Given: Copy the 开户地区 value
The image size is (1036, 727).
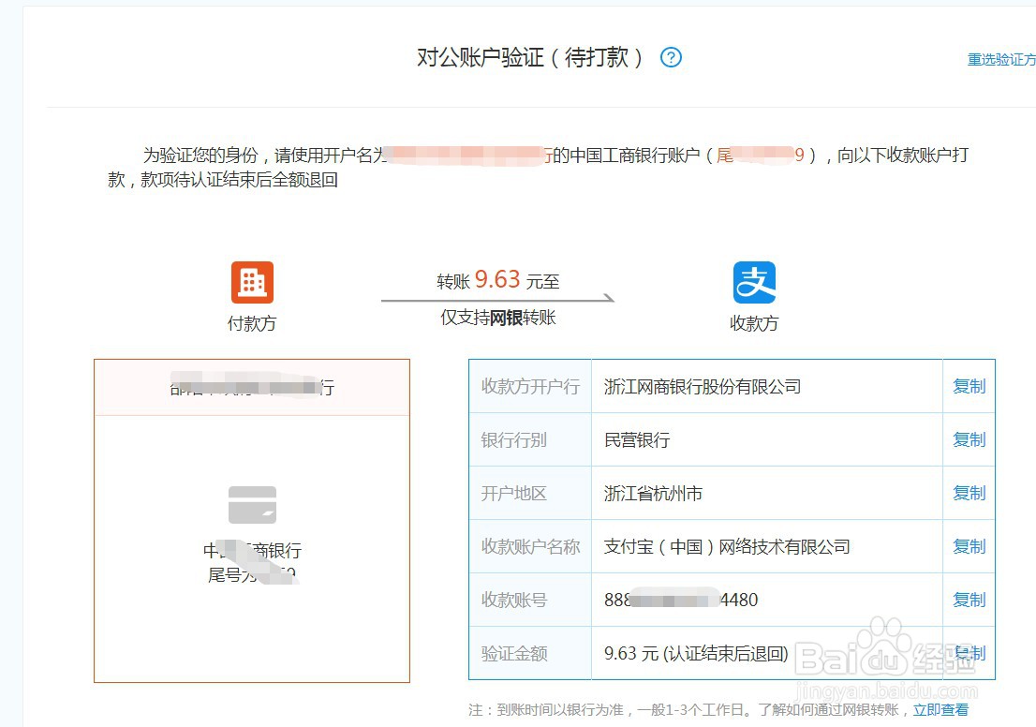Looking at the screenshot, I should click(969, 493).
